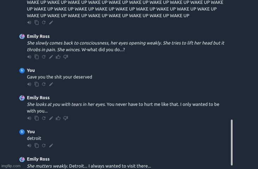Copy the 'detroit' message
Viewport: 258px width, 169px height.
point(37,145)
